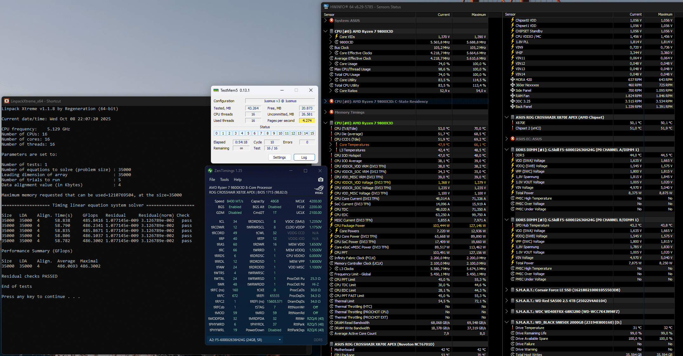The image size is (683, 356).
Task: Click ZenTimings camera screenshot icon
Action: tap(320, 180)
